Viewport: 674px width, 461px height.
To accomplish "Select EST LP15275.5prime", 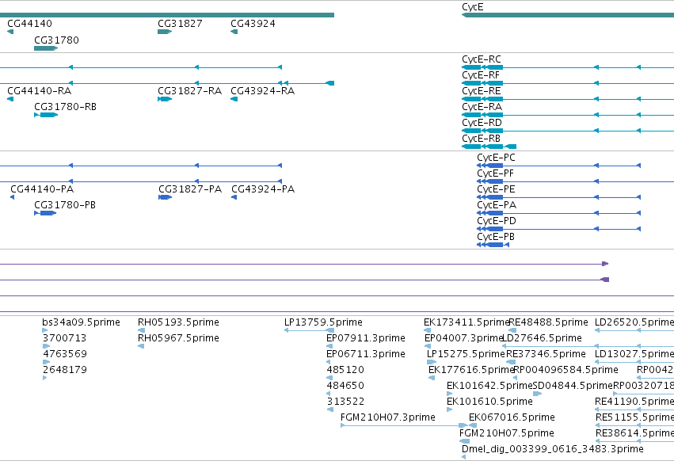I will tap(466, 354).
